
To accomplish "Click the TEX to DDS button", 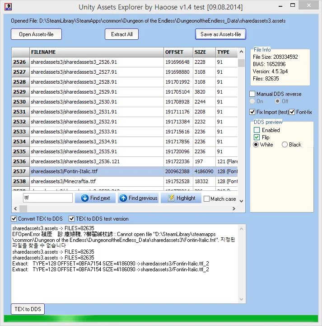I will (x=28, y=309).
